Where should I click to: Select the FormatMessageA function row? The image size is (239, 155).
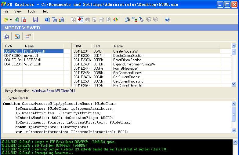click(146, 68)
